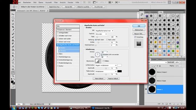Image resolution: width=196 pixels, height=110 pixels.
Task: Open the Glanzkontur picker arrow
Action: point(100,61)
